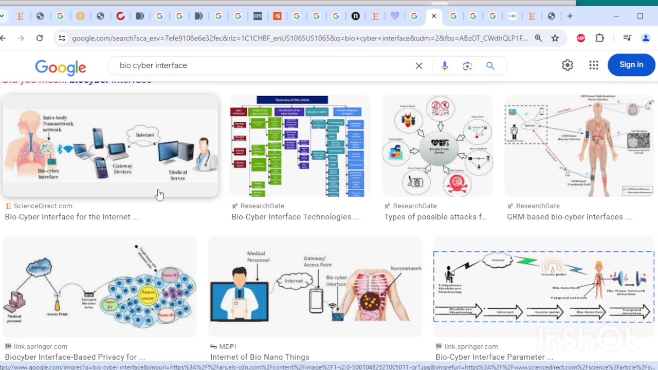The height and width of the screenshot is (370, 658).
Task: Open 'Bio-Cyber Interface Technologies ...' result
Action: tap(296, 217)
